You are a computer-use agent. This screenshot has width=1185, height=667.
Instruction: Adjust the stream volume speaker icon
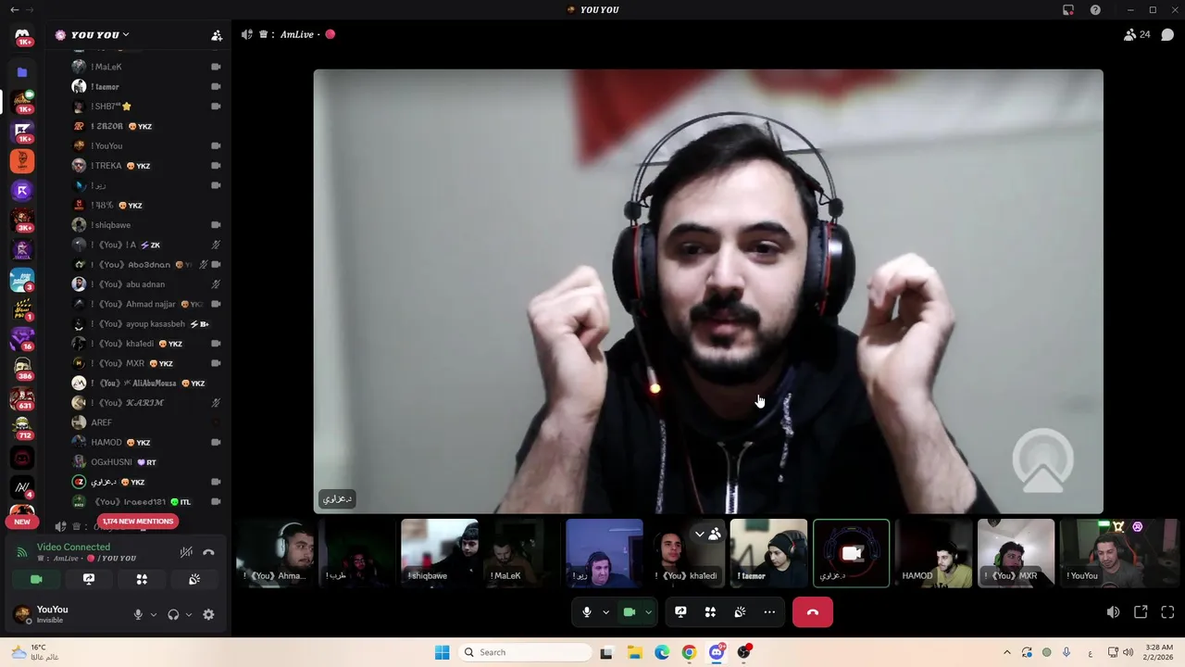click(x=1113, y=612)
